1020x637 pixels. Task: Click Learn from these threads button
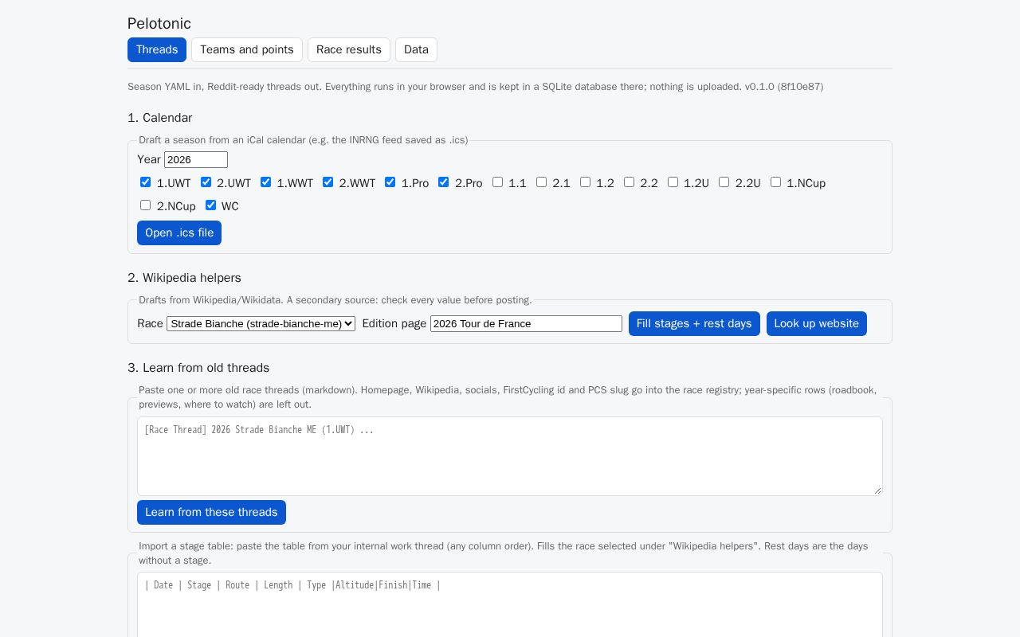(x=211, y=512)
